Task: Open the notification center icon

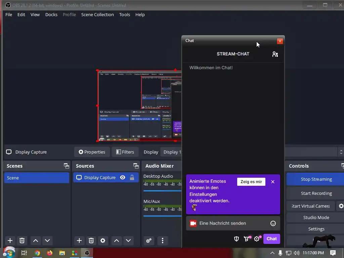Action: point(333,253)
